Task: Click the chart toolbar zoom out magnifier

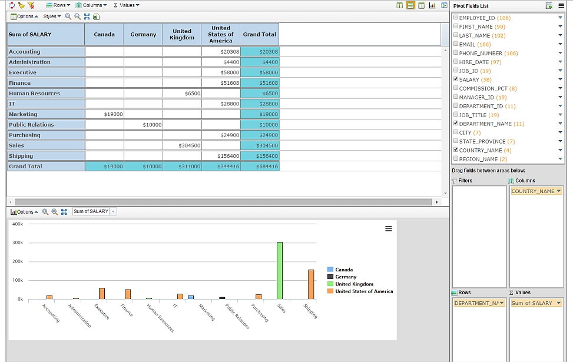Action: [54, 211]
